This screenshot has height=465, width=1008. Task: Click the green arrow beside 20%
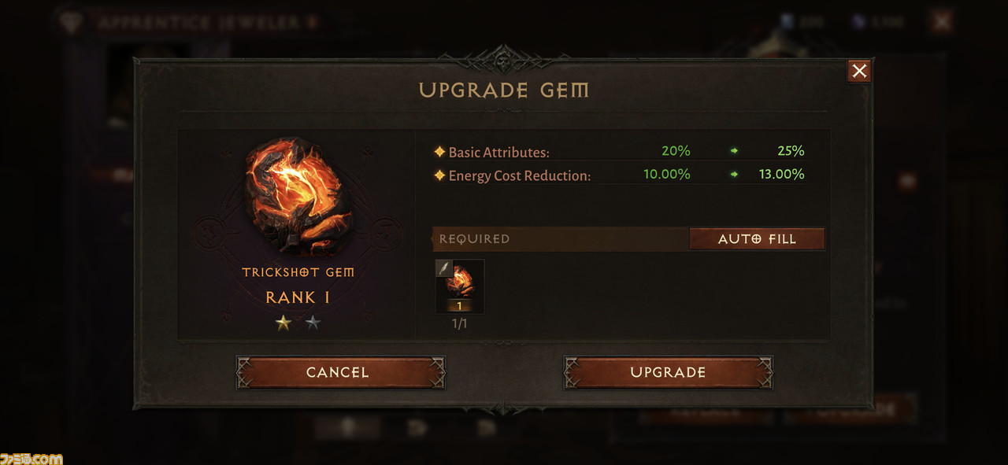(x=734, y=151)
